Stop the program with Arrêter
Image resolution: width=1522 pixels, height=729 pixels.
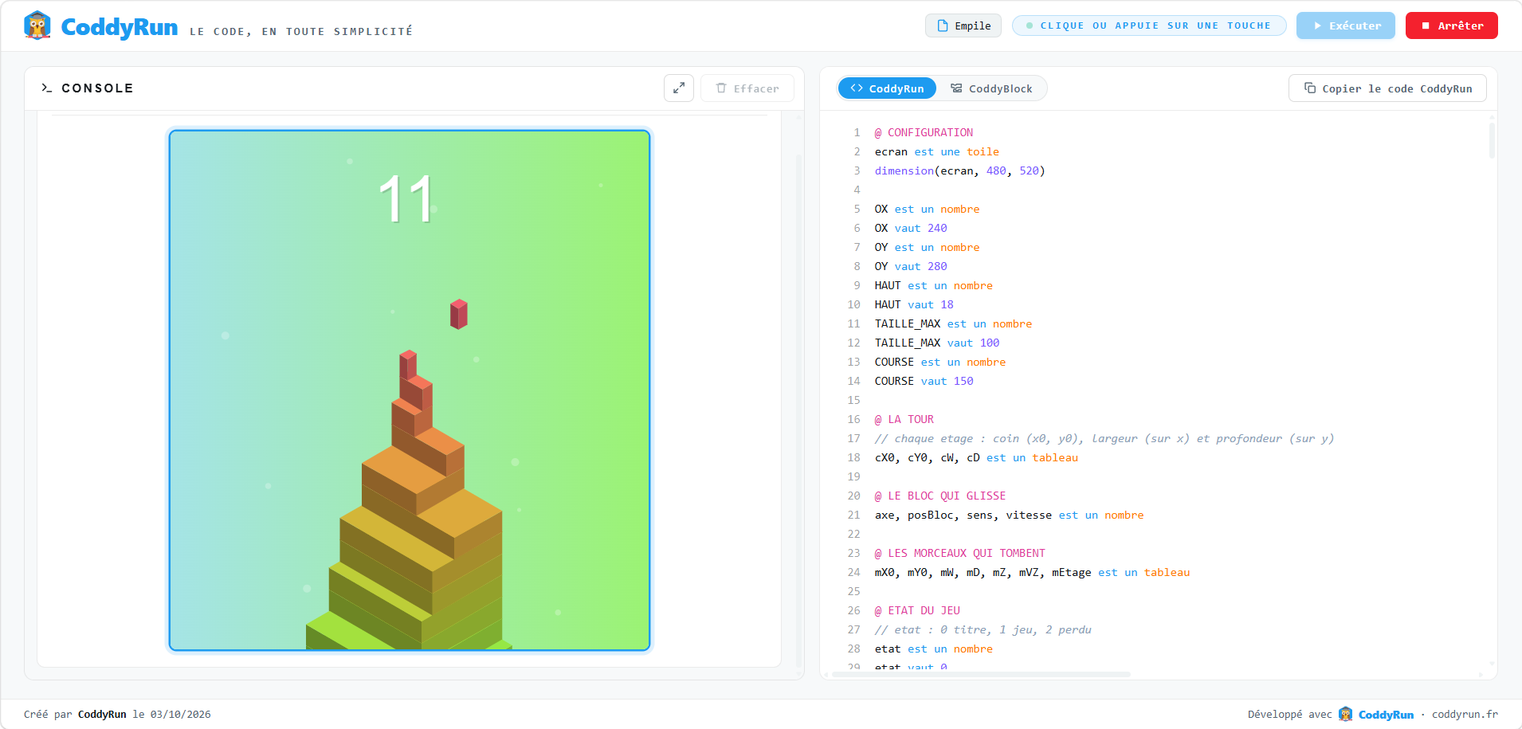(1452, 25)
